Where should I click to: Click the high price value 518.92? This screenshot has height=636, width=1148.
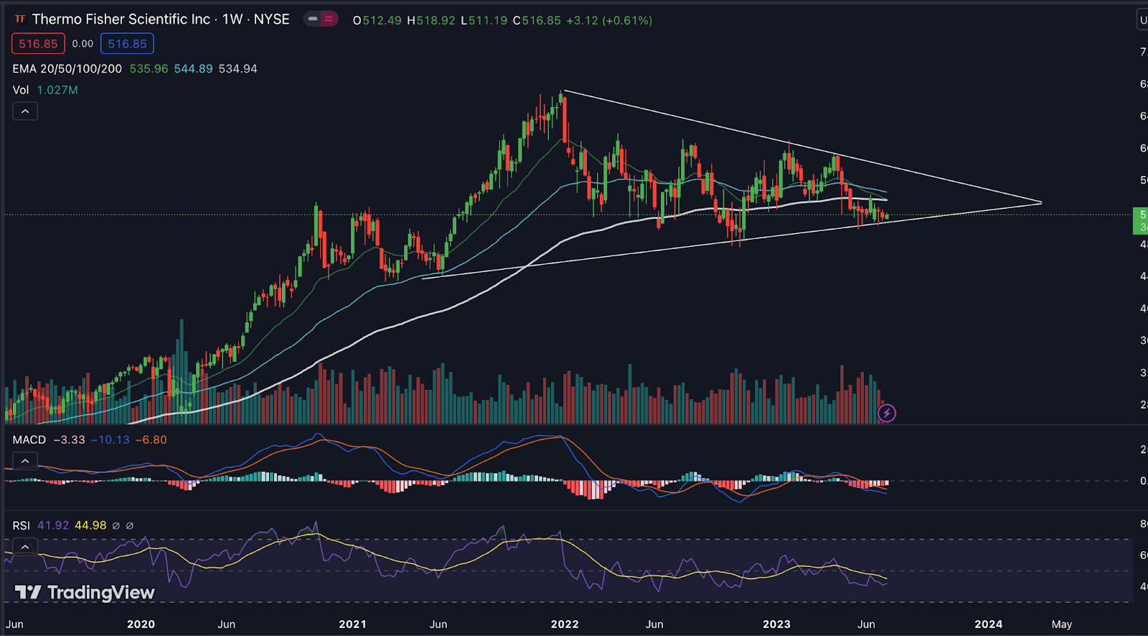[x=436, y=21]
